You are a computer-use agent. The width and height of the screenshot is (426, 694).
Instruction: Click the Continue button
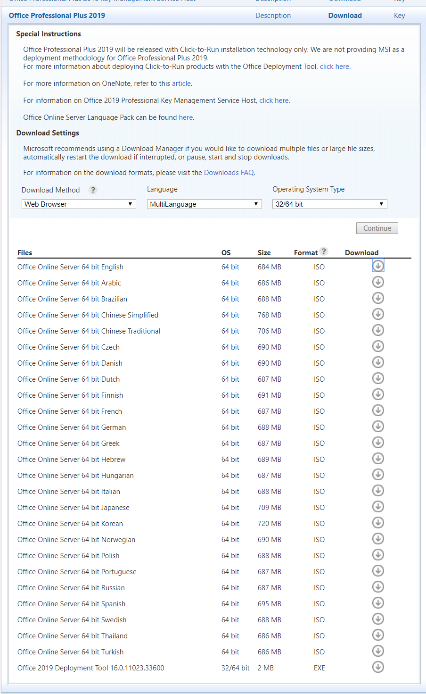point(377,228)
